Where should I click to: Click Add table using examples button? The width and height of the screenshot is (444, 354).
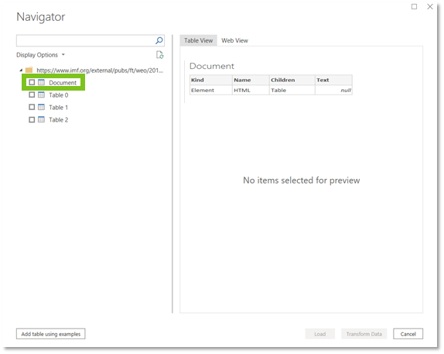(x=51, y=334)
